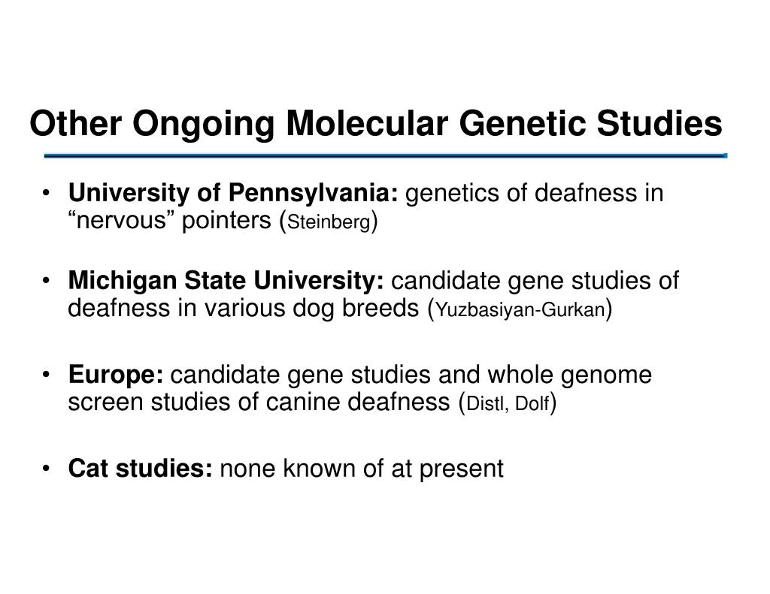Click 'screen studies of canine deafness' text
The height and width of the screenshot is (594, 770).
click(x=259, y=403)
